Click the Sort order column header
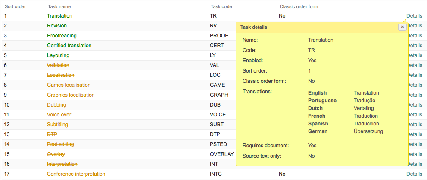 point(15,7)
